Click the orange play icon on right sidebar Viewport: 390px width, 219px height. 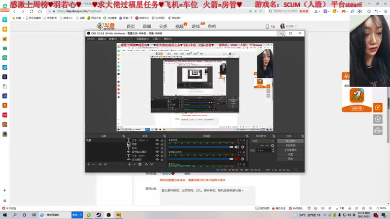377,108
